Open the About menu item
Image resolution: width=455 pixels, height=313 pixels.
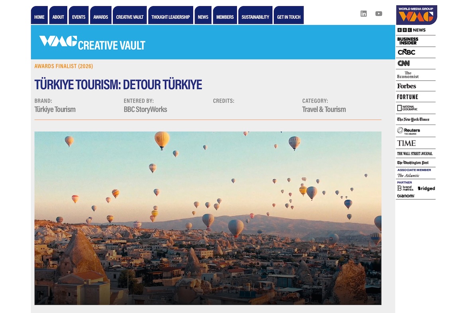58,15
